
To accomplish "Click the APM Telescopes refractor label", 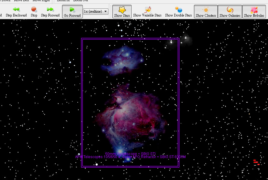I will click(130, 157).
